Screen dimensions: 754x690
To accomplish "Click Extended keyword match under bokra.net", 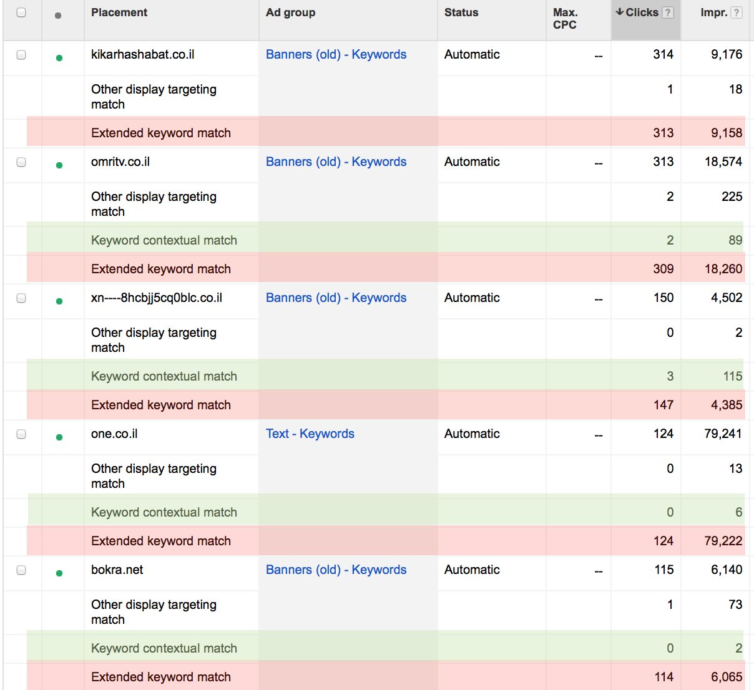I will (161, 677).
